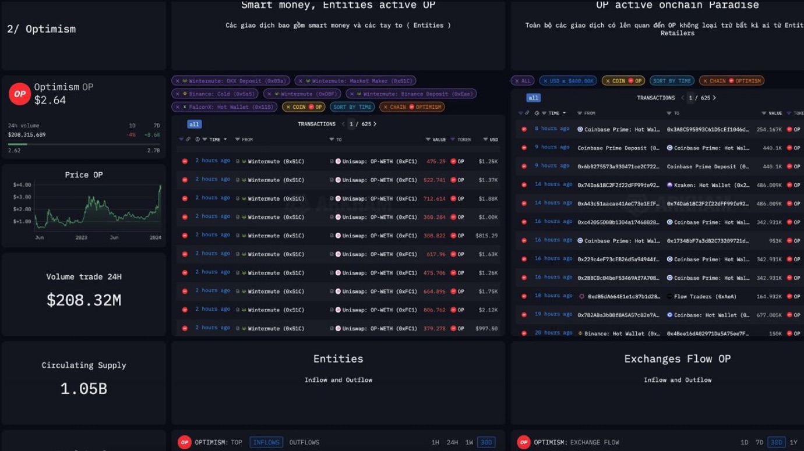804x451 pixels.
Task: Select 1Y range for EXCHANGE FLOW chart
Action: pyautogui.click(x=793, y=442)
